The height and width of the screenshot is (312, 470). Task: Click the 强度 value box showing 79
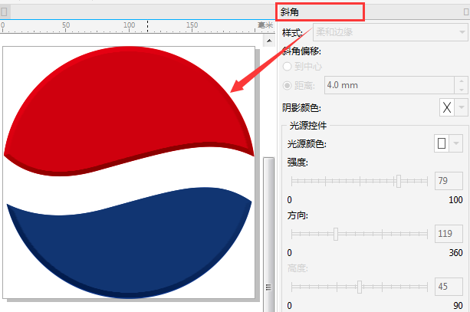tap(449, 181)
